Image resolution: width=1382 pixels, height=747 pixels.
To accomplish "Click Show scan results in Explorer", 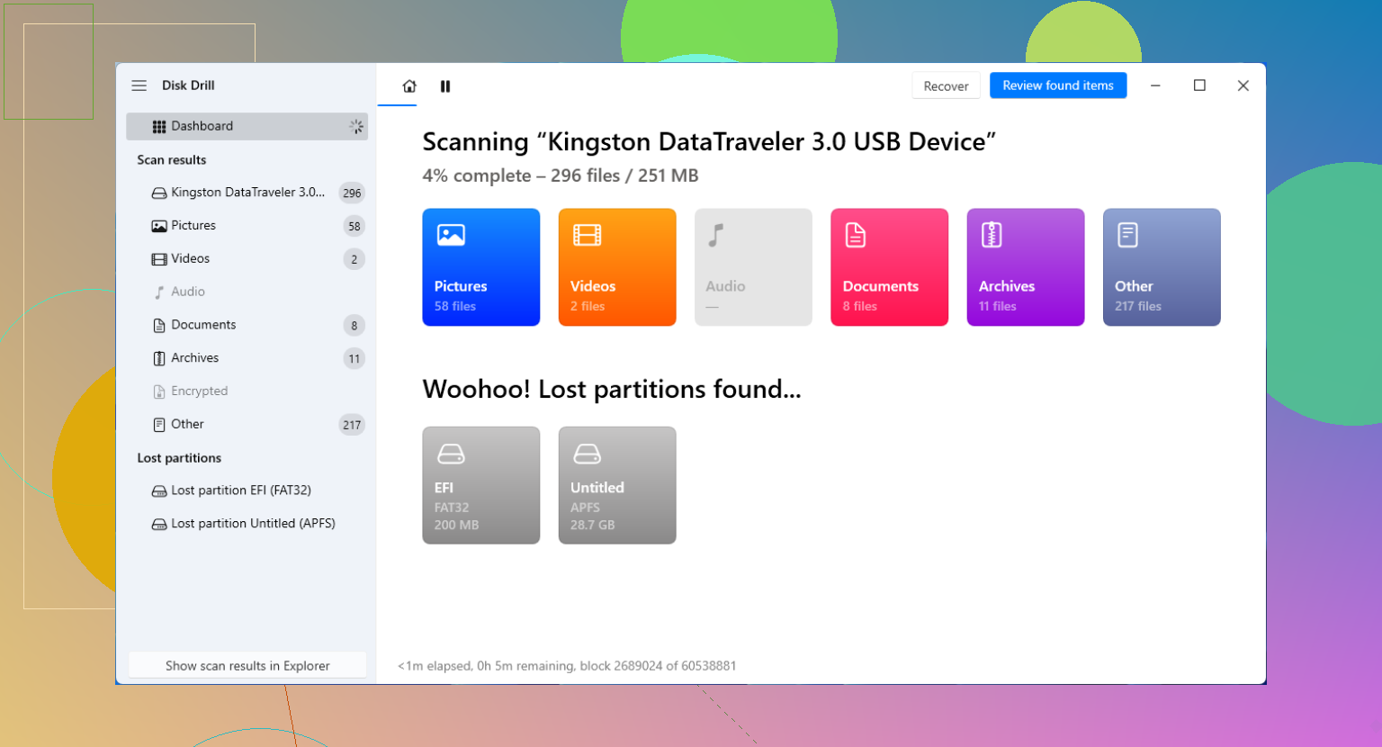I will coord(247,666).
